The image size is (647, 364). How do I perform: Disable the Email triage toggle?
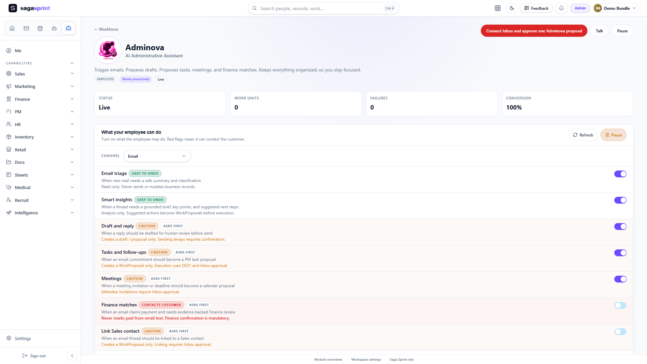(620, 174)
